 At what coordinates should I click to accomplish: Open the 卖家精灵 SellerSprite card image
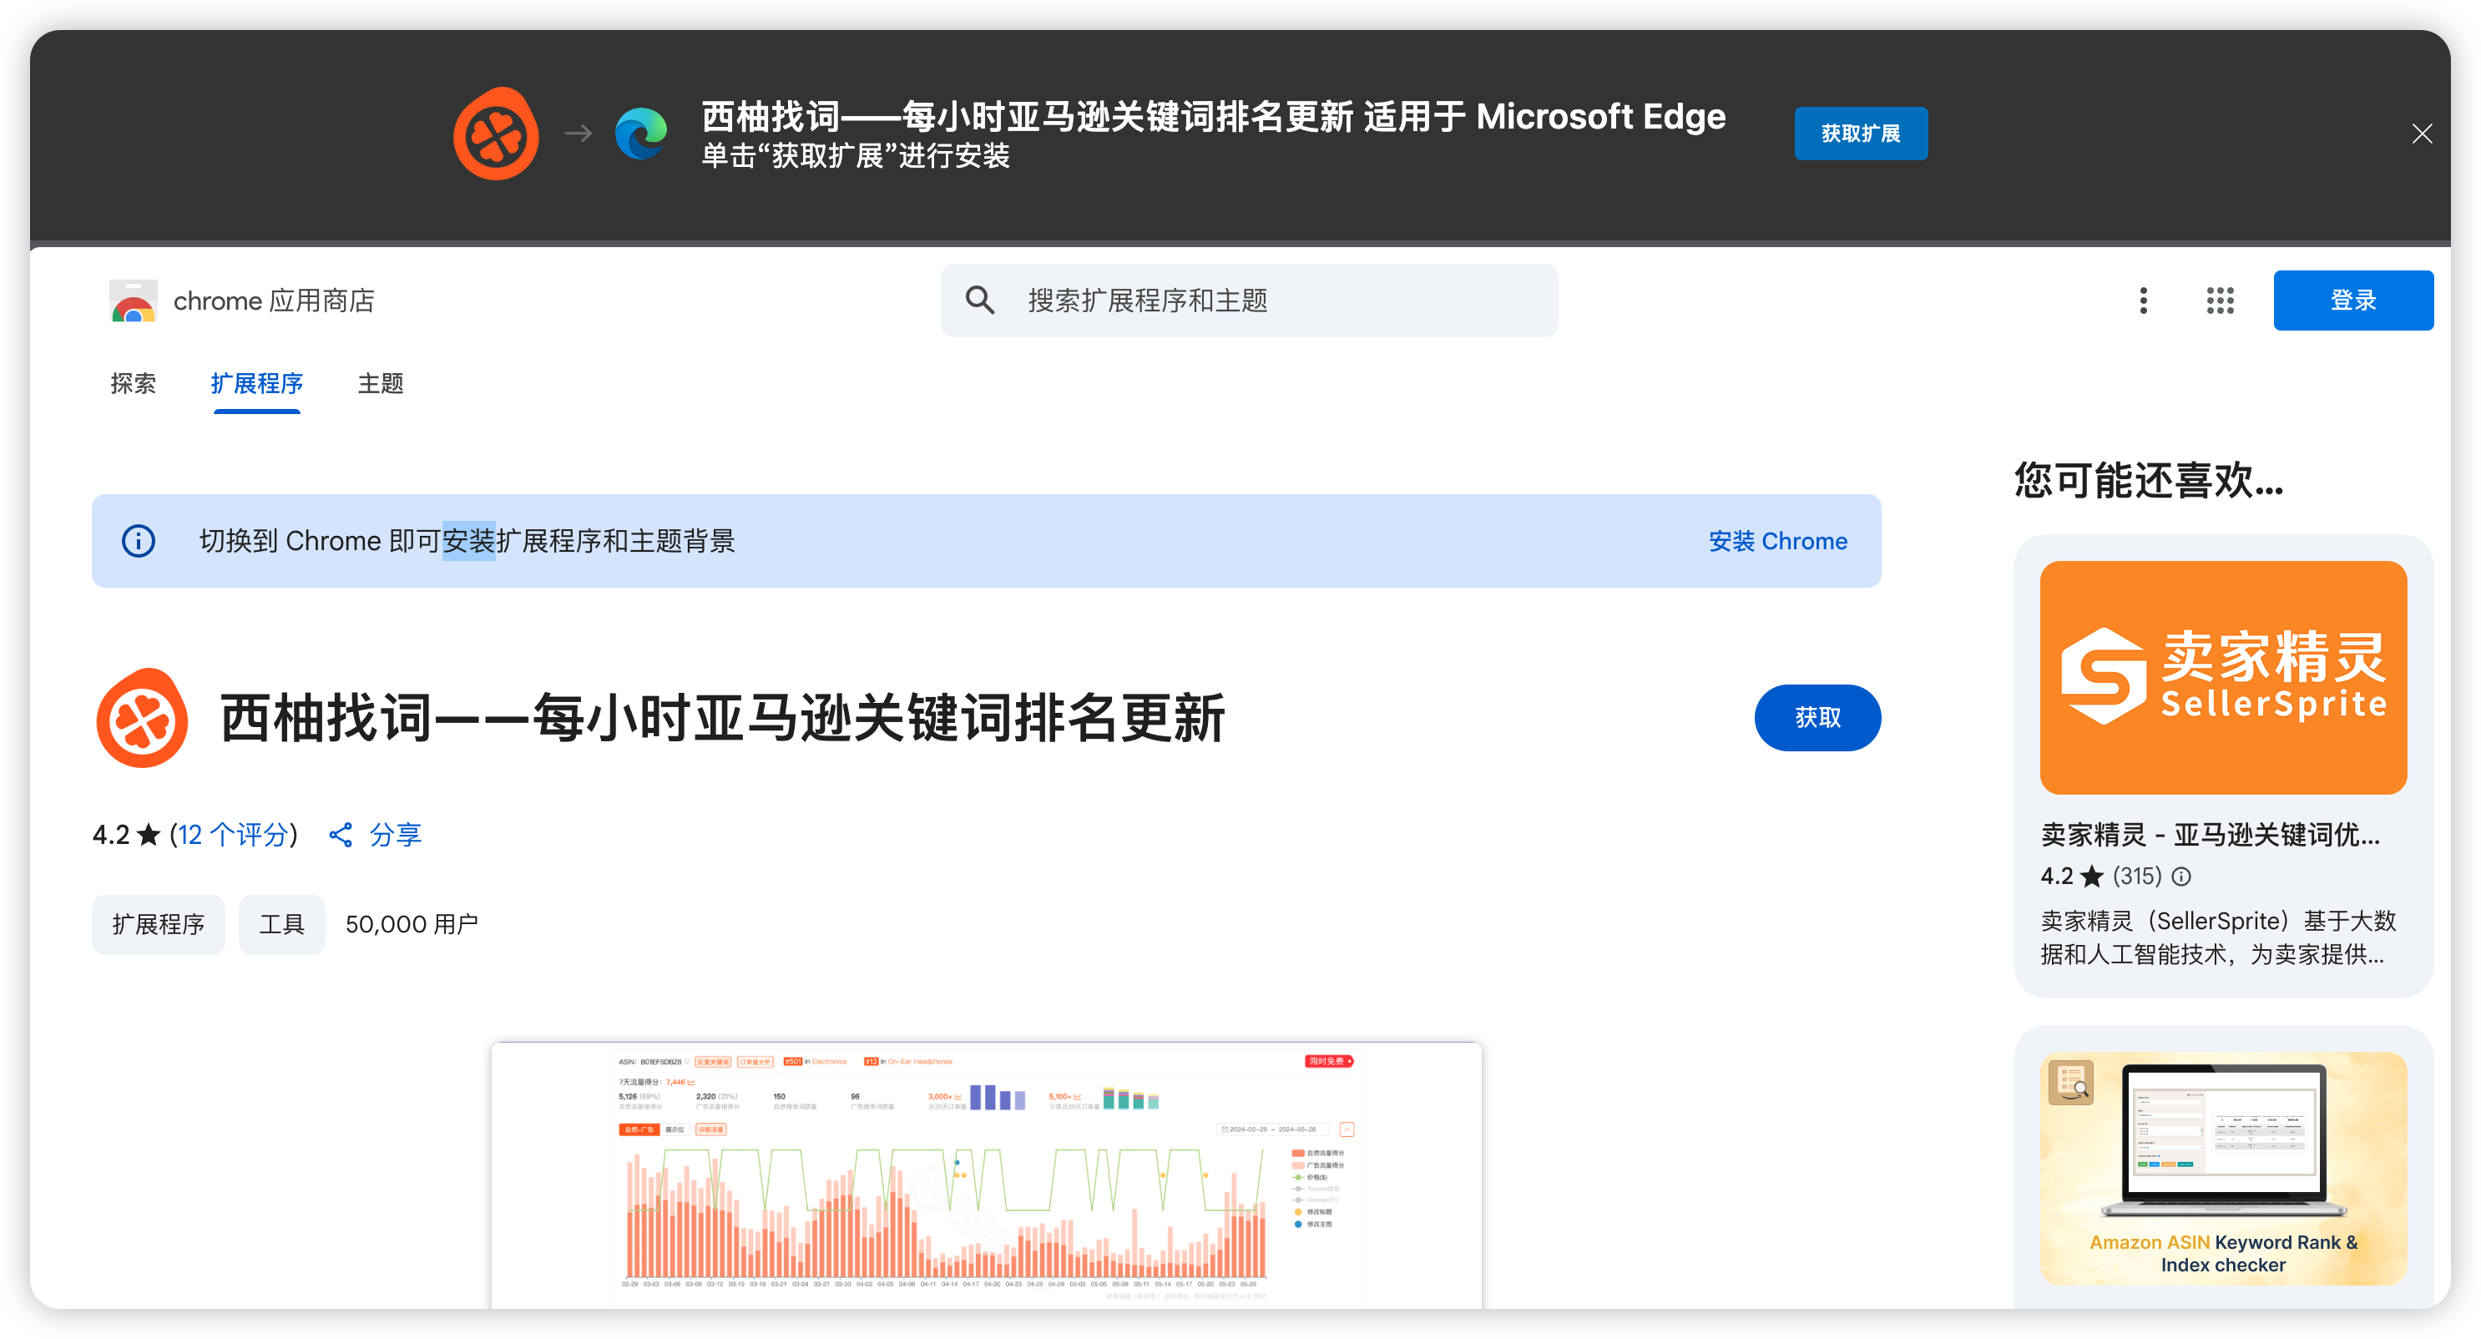pos(2223,677)
